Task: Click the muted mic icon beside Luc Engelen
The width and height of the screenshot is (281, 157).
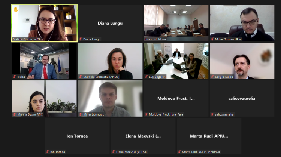Action: click(146, 77)
